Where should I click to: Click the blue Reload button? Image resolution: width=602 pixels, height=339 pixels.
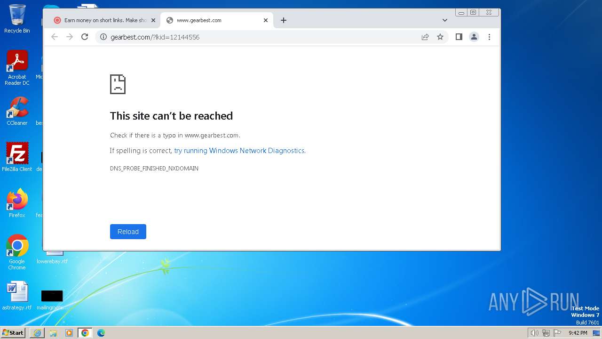[x=128, y=232]
